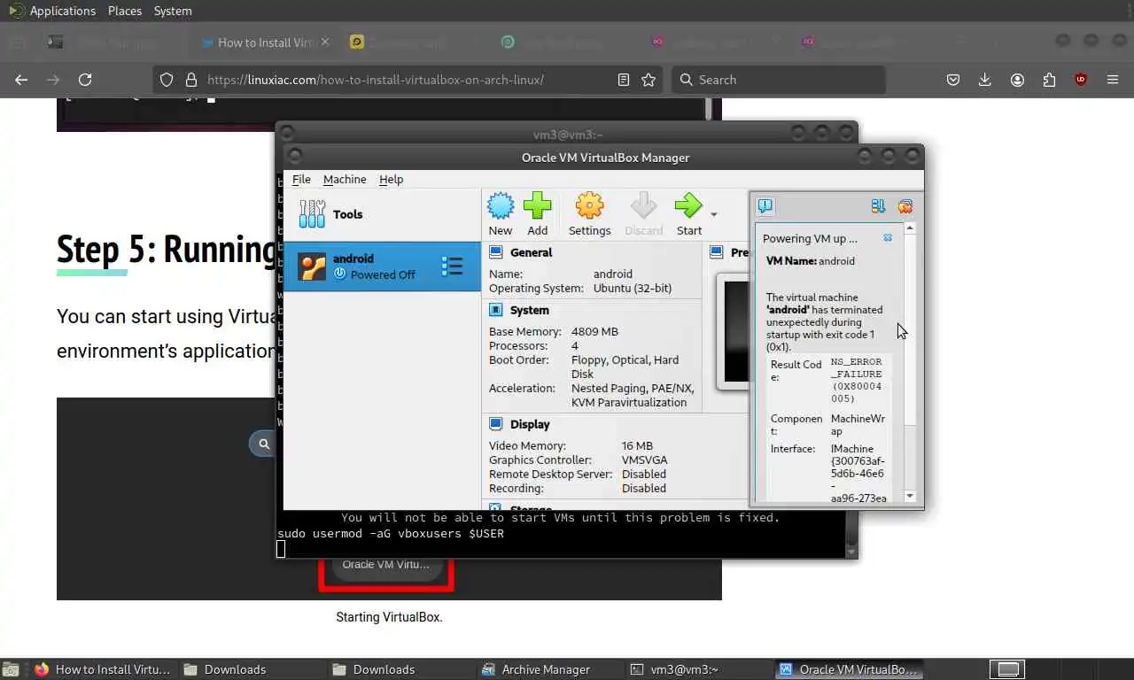
Task: Open the System menu in top panel
Action: tap(173, 11)
